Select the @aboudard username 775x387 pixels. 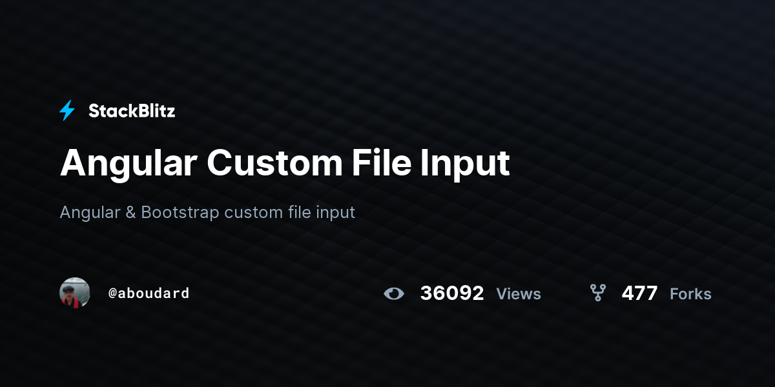click(149, 293)
